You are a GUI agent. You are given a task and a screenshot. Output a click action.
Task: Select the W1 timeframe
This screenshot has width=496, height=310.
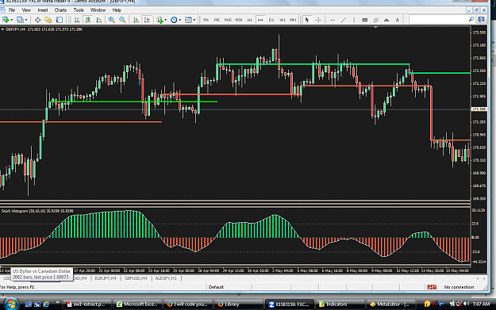click(x=283, y=20)
